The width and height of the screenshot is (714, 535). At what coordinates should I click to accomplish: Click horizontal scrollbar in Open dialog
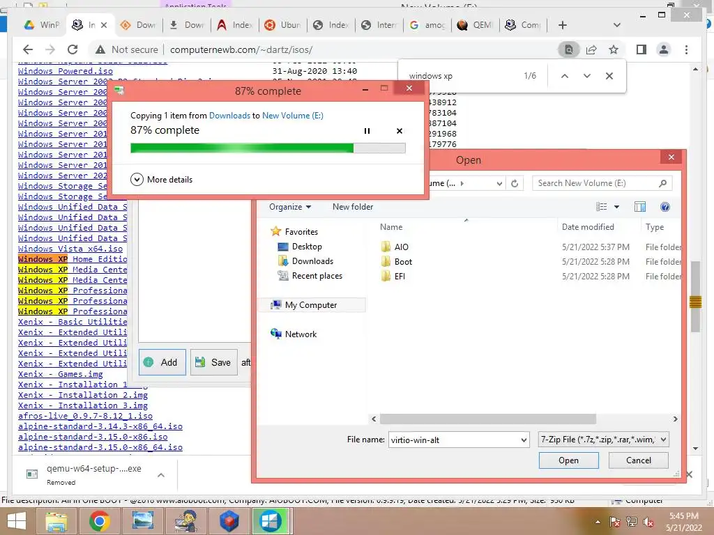(x=487, y=419)
